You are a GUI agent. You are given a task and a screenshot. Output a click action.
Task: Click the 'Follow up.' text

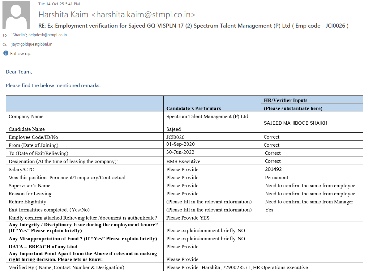tap(21, 54)
